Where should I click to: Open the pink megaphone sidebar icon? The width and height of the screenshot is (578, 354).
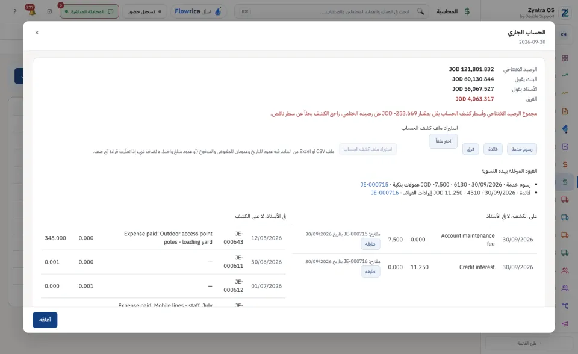click(565, 323)
